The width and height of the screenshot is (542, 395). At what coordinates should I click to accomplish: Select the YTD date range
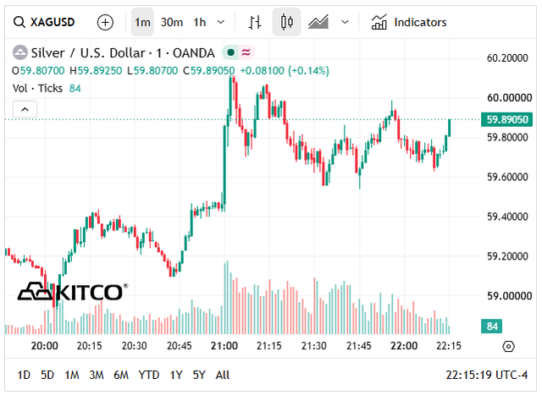coord(149,375)
